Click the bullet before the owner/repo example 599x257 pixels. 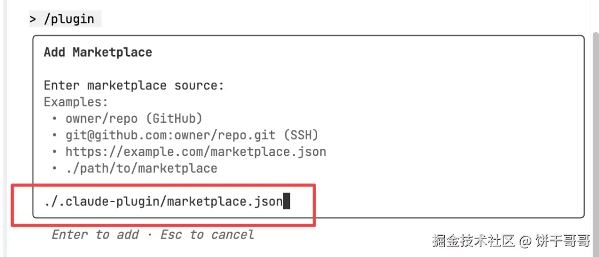click(55, 119)
